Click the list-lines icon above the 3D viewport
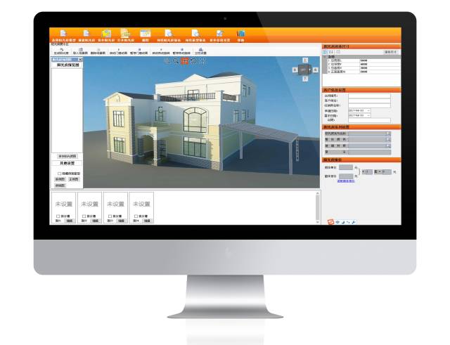Screen dimensions: 450x345 [167, 61]
